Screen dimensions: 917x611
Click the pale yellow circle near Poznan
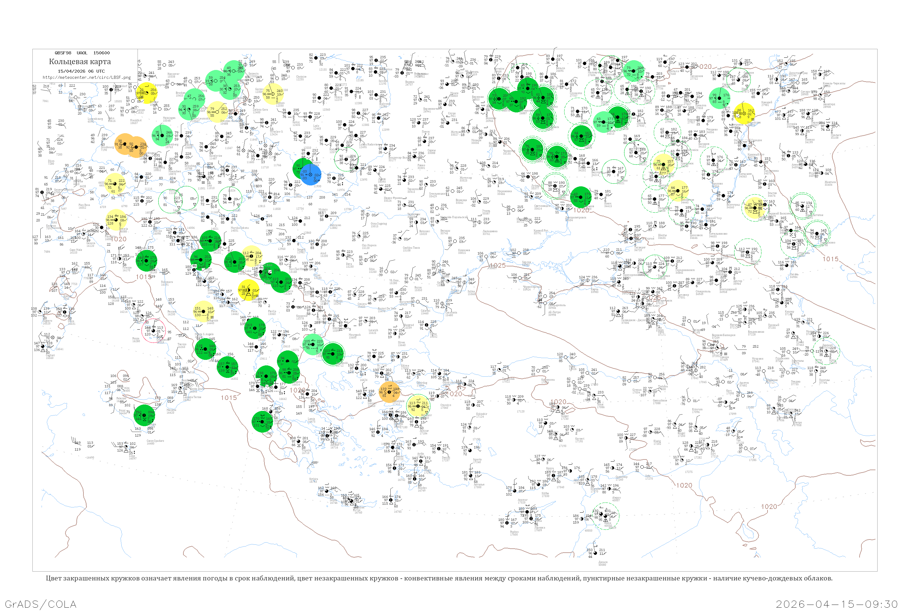[x=273, y=94]
